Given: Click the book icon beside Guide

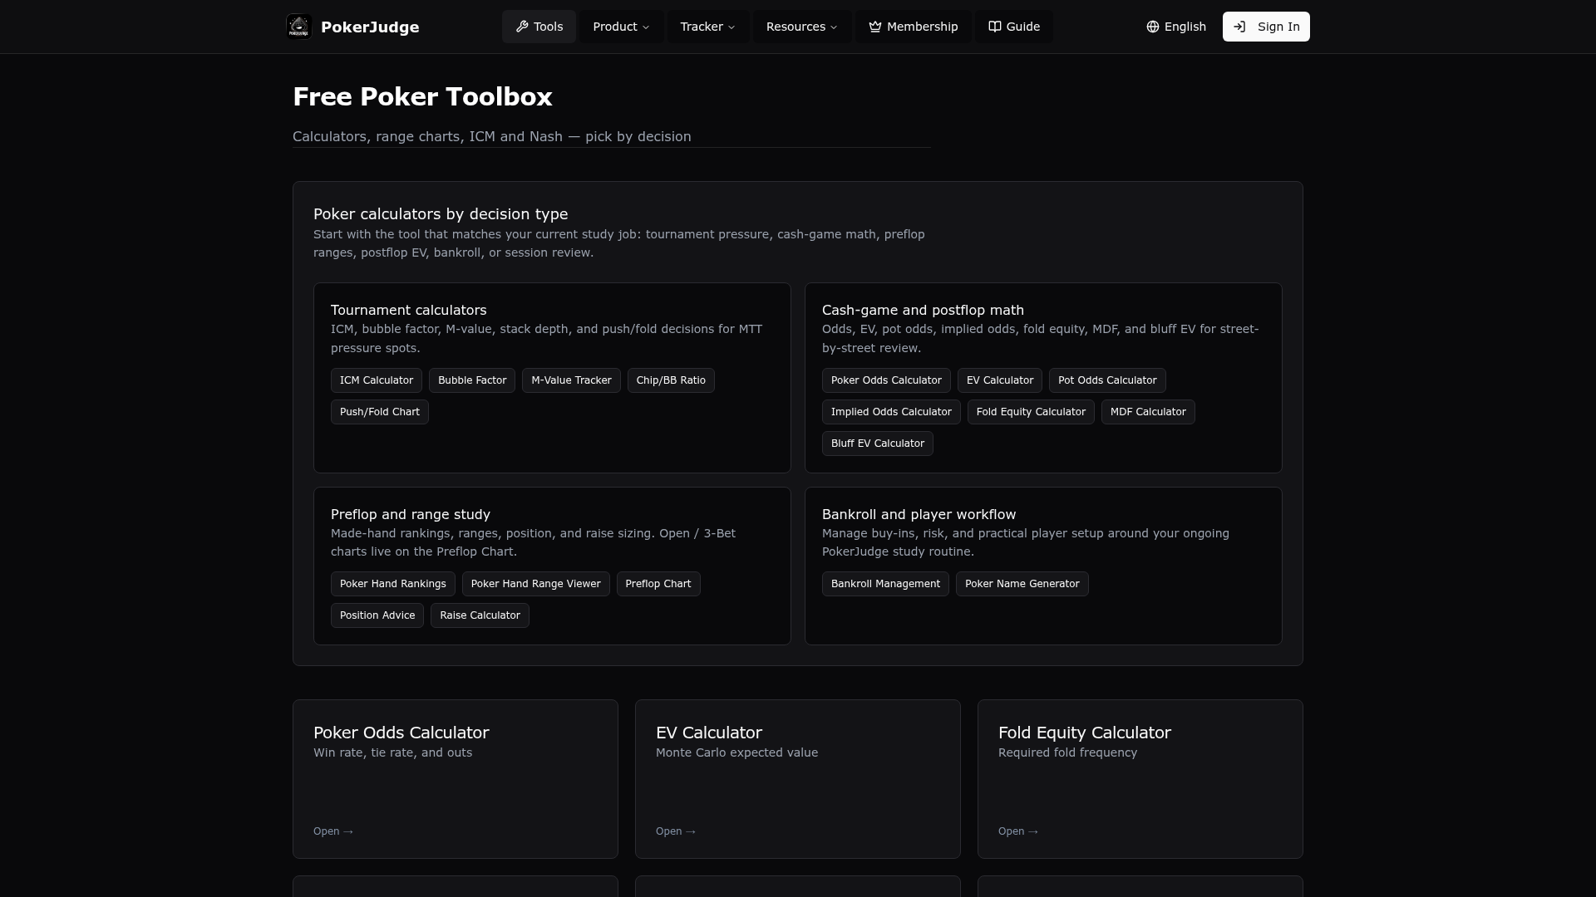Looking at the screenshot, I should coord(994,27).
